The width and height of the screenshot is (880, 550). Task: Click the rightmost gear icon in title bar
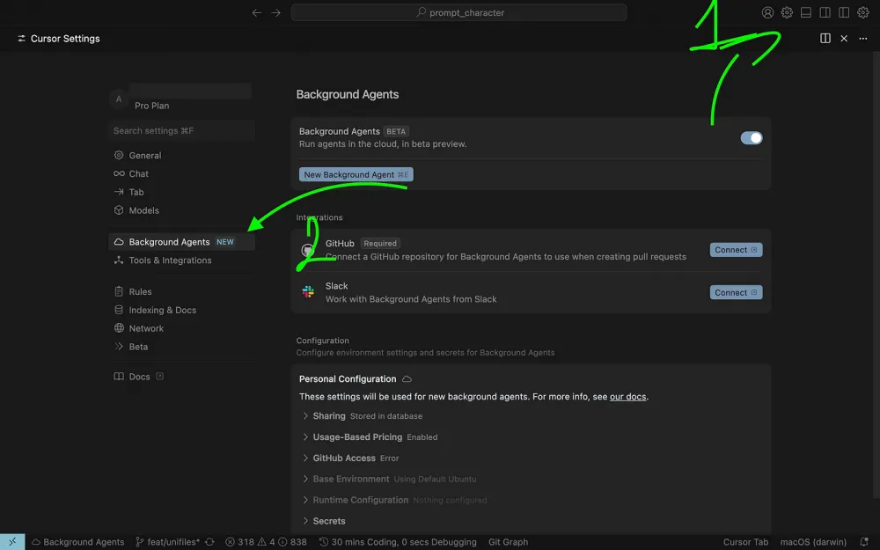[x=863, y=12]
